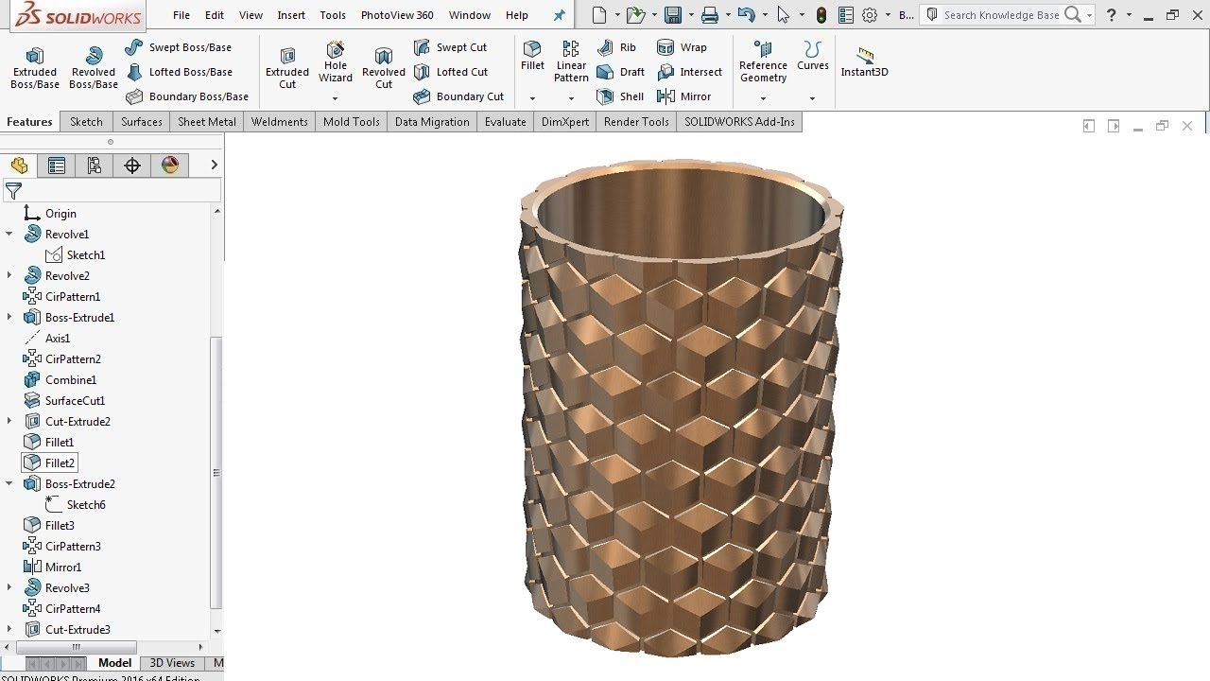Viewport: 1210px width, 681px height.
Task: Open dropdown under Reference Geometry
Action: 763,98
